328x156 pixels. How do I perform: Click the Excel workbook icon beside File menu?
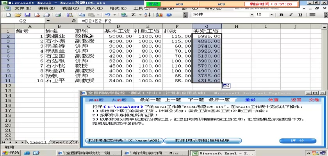7,8
